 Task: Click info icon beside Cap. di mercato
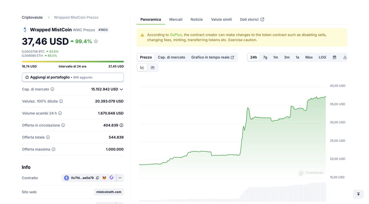52,89
